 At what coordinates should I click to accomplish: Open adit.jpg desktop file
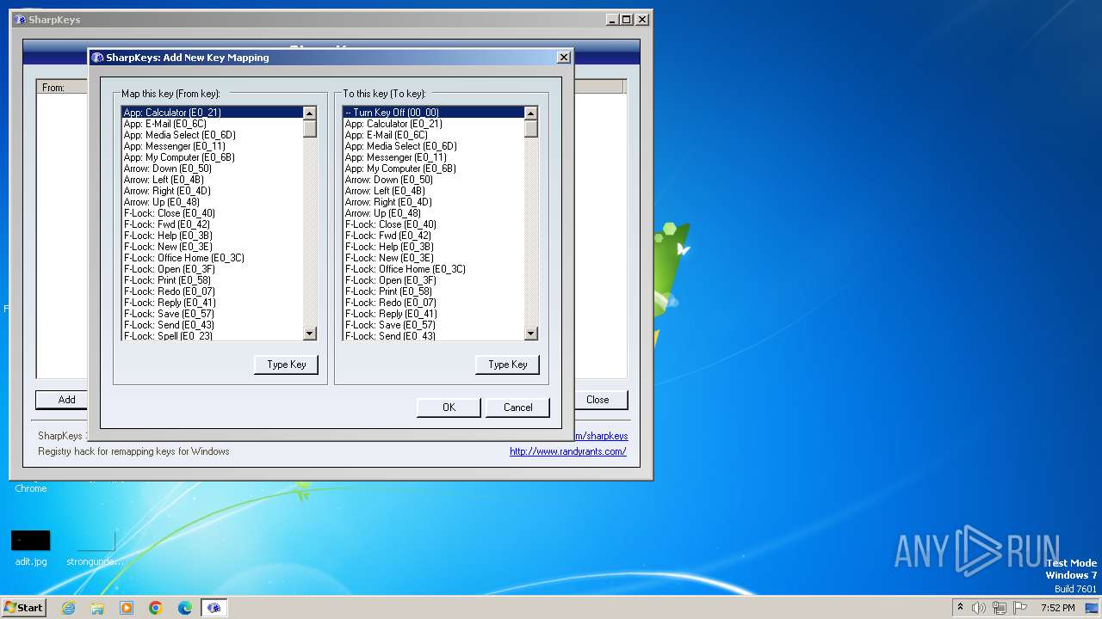[x=31, y=548]
